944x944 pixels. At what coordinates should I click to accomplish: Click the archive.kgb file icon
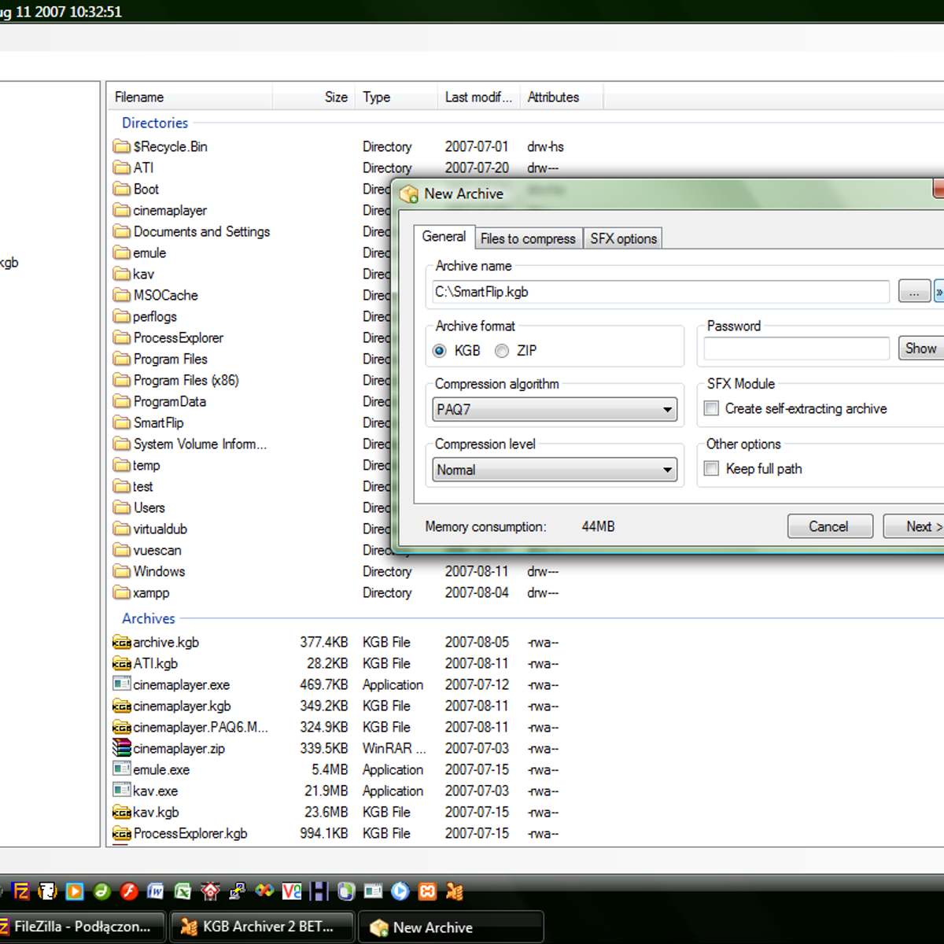(121, 642)
